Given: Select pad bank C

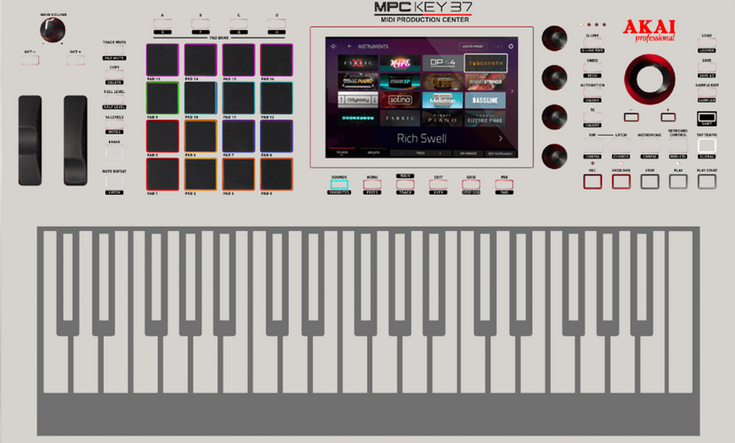Looking at the screenshot, I should [238, 23].
